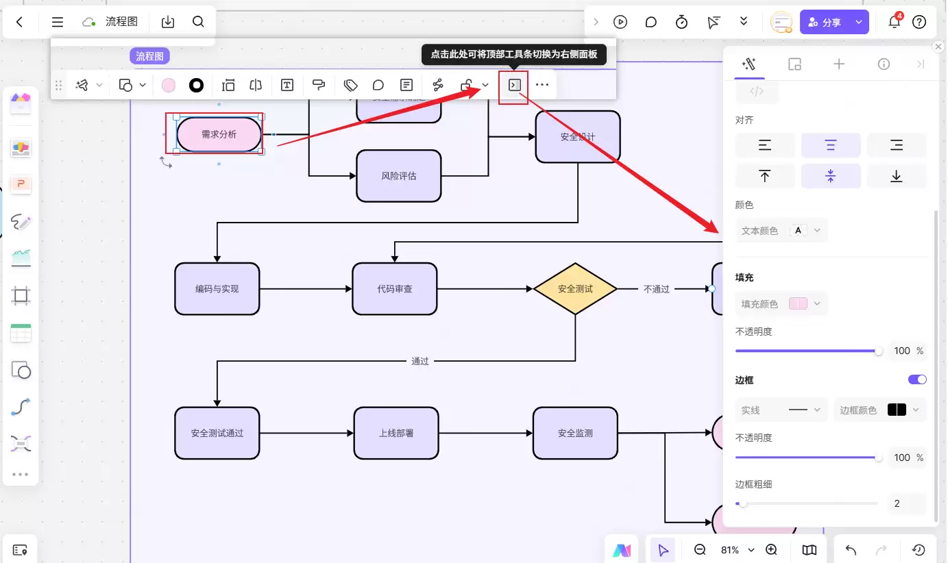
Task: Click the 分享 share button
Action: click(x=834, y=22)
